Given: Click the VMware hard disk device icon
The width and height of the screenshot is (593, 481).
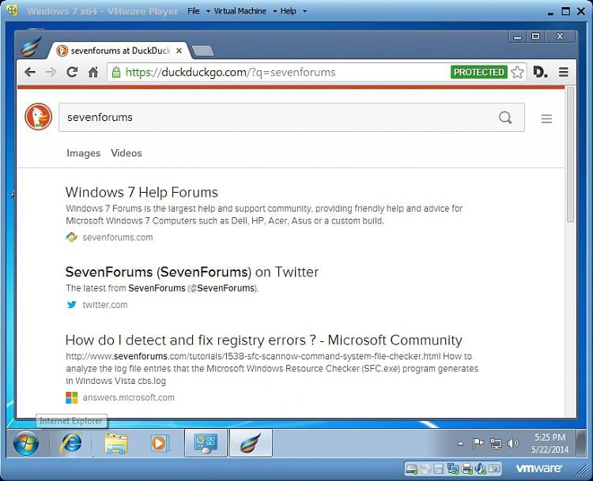Looking at the screenshot, I should [x=411, y=469].
